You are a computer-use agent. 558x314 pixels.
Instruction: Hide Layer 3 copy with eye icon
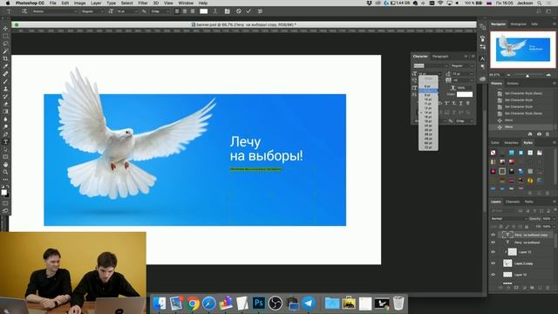[x=493, y=263]
